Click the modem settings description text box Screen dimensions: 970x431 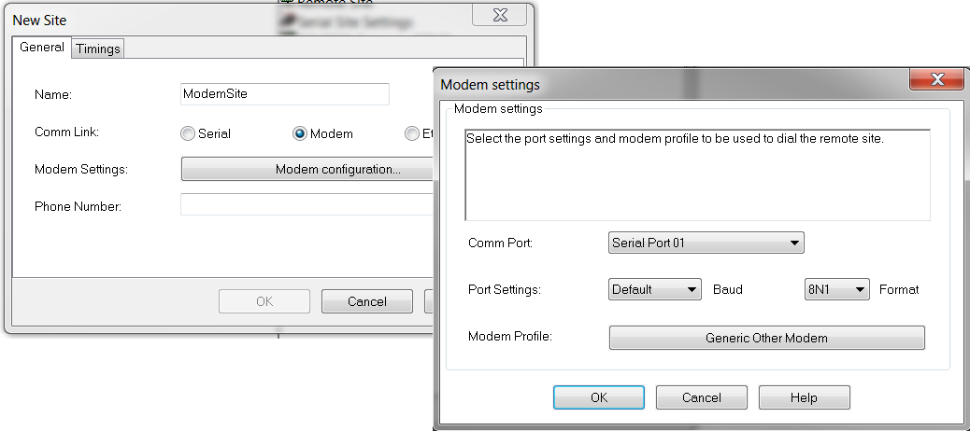pos(698,174)
